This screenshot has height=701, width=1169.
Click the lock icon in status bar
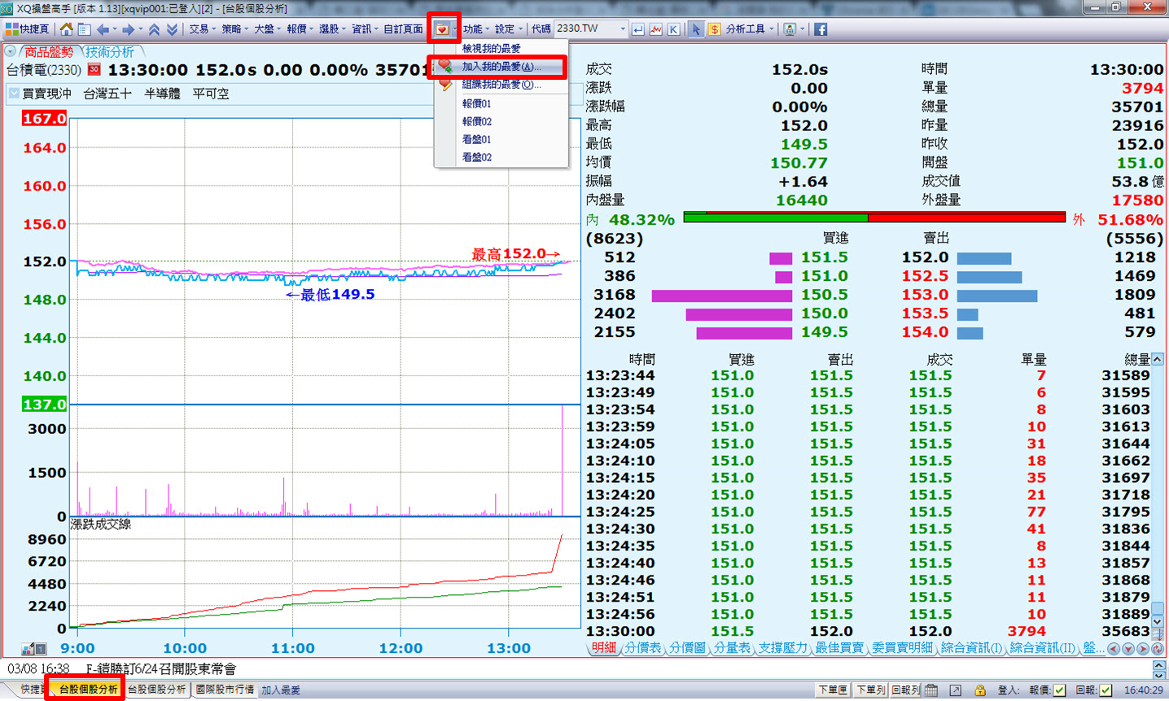tap(980, 690)
